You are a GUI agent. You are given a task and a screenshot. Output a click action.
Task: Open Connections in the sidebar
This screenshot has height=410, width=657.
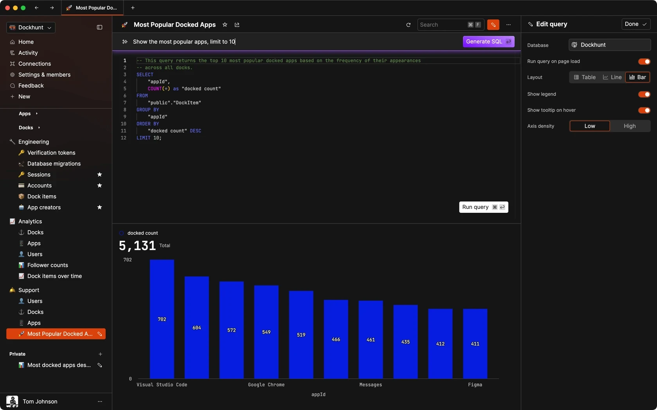(34, 64)
